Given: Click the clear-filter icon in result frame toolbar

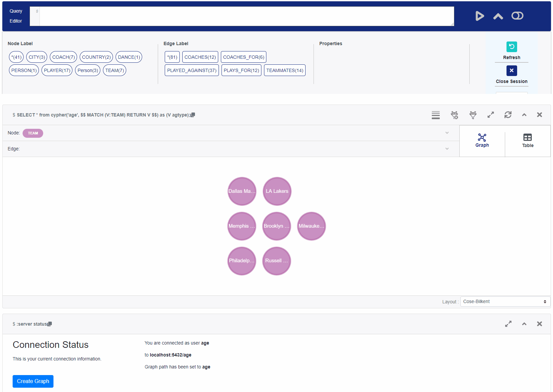Looking at the screenshot, I should coord(454,115).
